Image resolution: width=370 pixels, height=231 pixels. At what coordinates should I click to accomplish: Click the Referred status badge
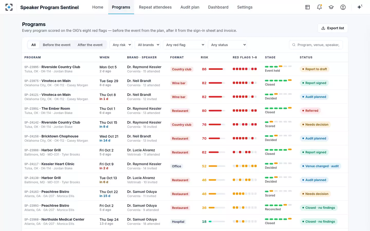(x=310, y=111)
